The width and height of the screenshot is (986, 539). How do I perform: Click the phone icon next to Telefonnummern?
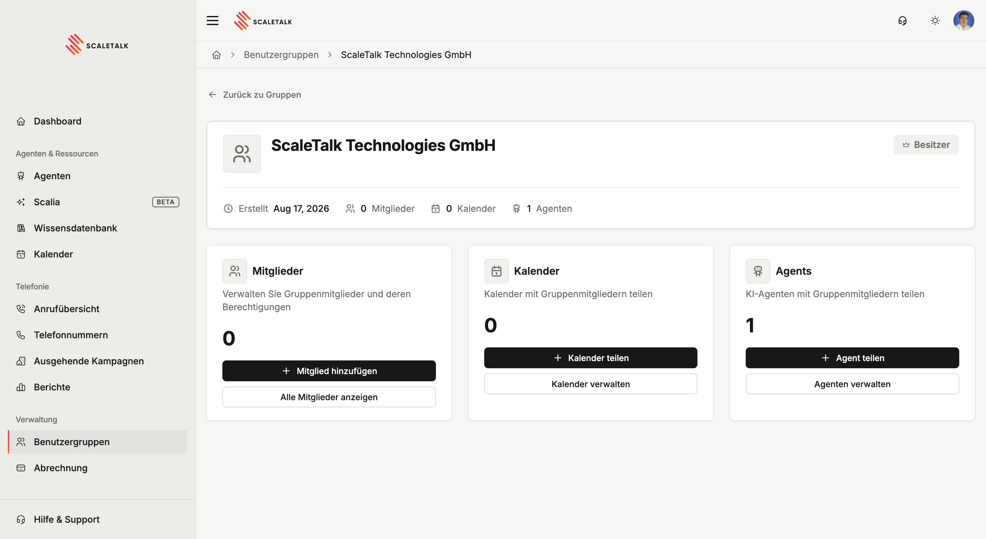[21, 335]
